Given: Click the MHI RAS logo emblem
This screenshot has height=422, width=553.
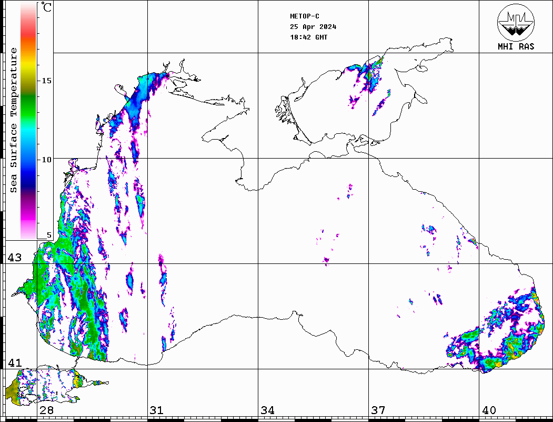Looking at the screenshot, I should tap(516, 22).
